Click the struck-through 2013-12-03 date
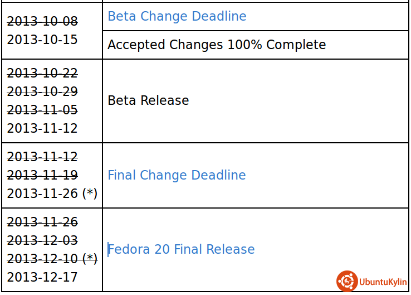 tap(42, 240)
